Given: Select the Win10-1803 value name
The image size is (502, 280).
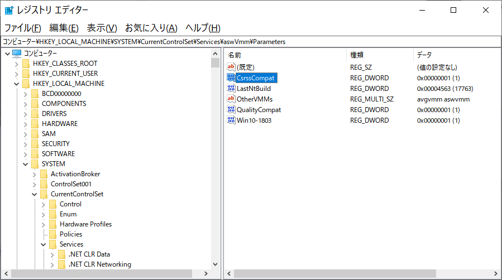Looking at the screenshot, I should pos(254,120).
